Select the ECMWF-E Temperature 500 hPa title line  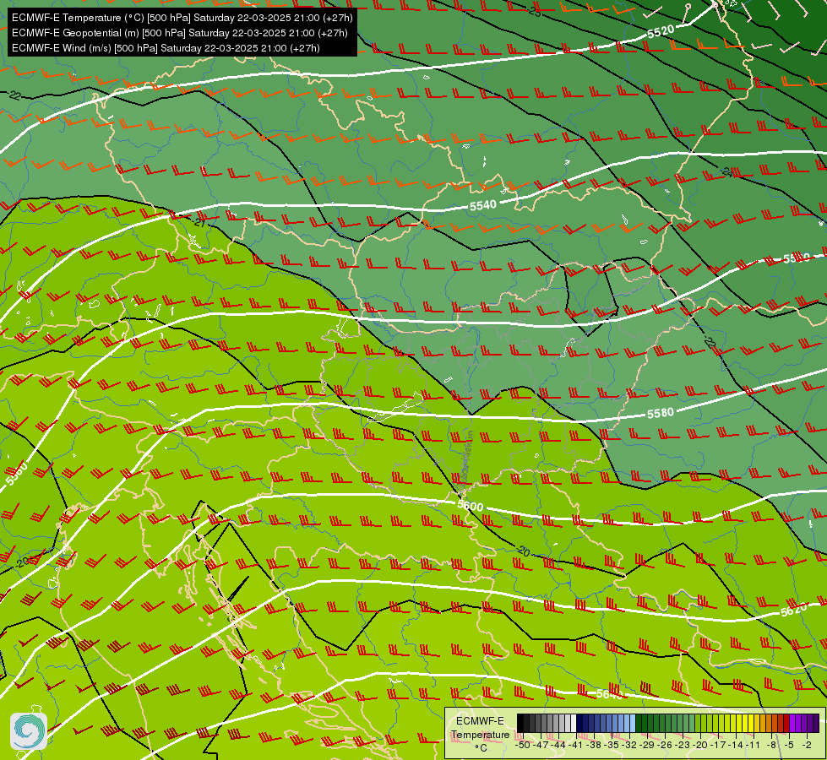pos(182,18)
